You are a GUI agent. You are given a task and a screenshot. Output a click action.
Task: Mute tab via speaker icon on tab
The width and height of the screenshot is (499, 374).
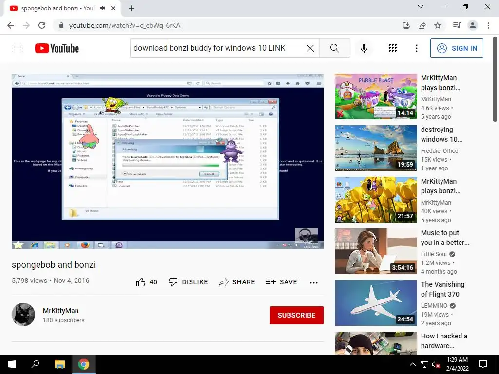[102, 8]
